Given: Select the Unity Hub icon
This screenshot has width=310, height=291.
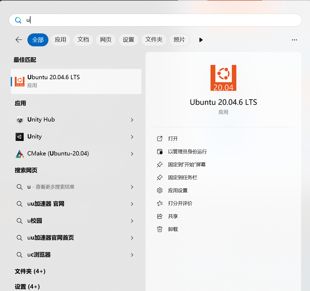Looking at the screenshot, I should pyautogui.click(x=19, y=120).
